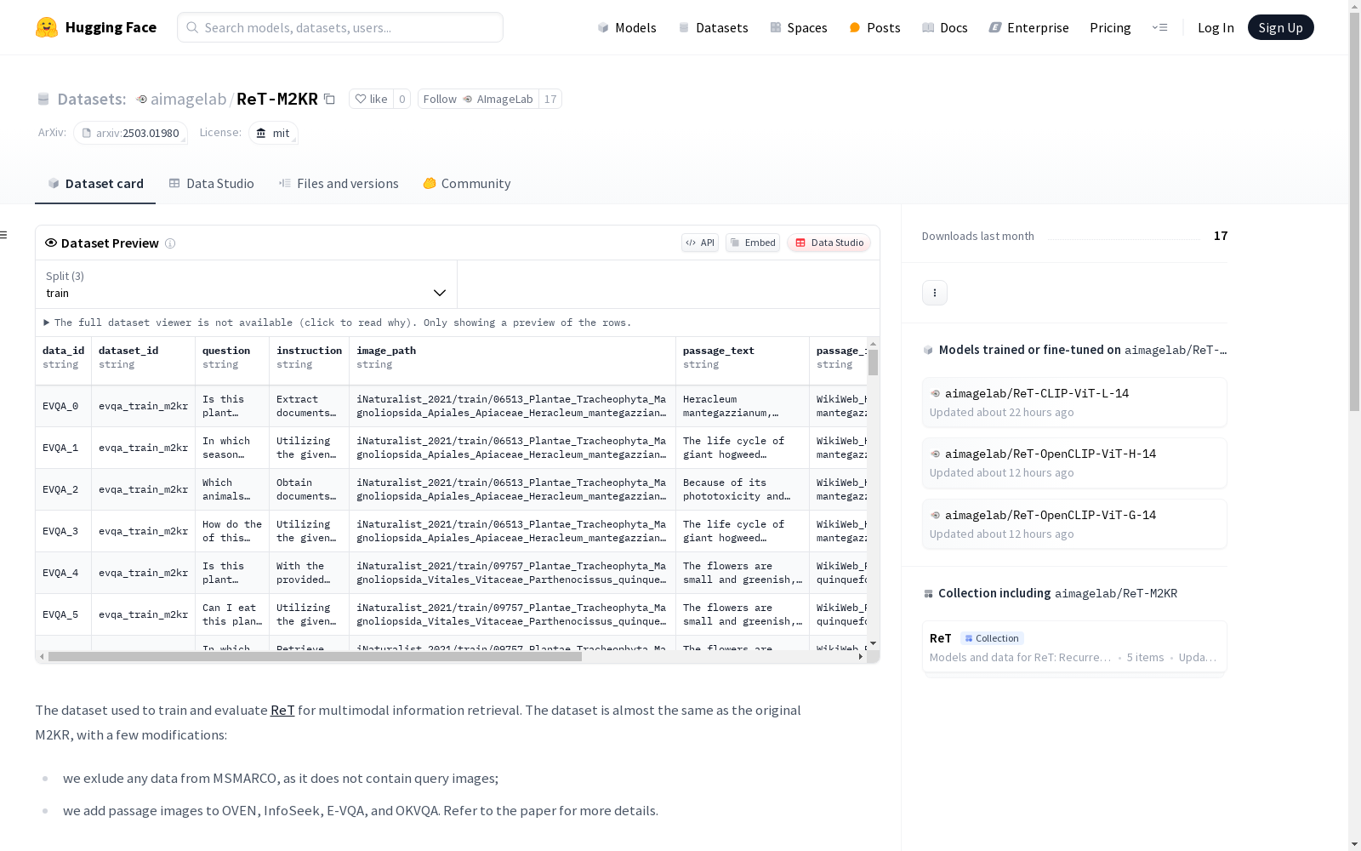Viewport: 1361px width, 851px height.
Task: Expand the full dataset viewer unavailable notice
Action: [338, 323]
